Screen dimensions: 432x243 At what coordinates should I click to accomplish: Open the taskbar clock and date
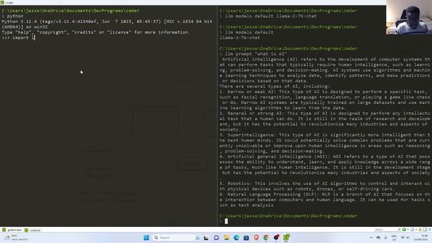pos(421,238)
